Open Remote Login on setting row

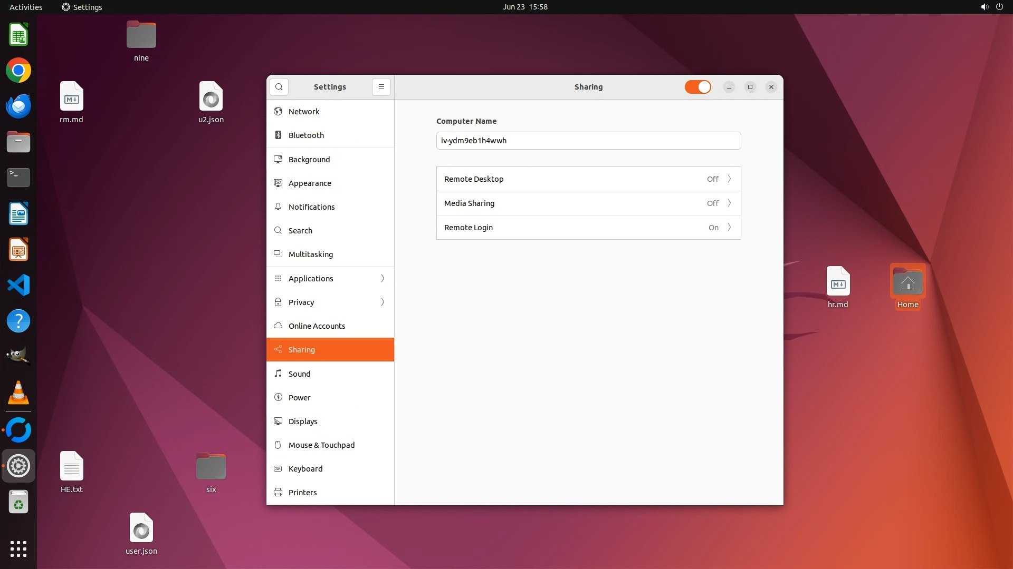point(588,228)
